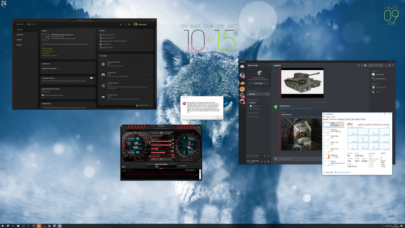Click Afterburner info icon
The image size is (405, 228).
(x=169, y=133)
